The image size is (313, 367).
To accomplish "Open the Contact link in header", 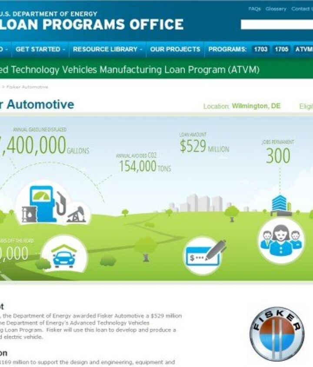I will 301,9.
